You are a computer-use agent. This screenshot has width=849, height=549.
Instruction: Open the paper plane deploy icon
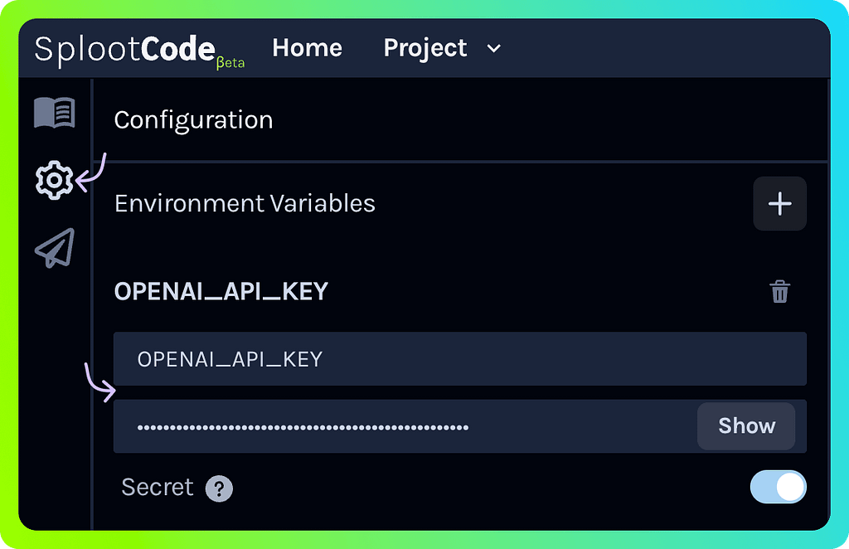click(x=55, y=247)
